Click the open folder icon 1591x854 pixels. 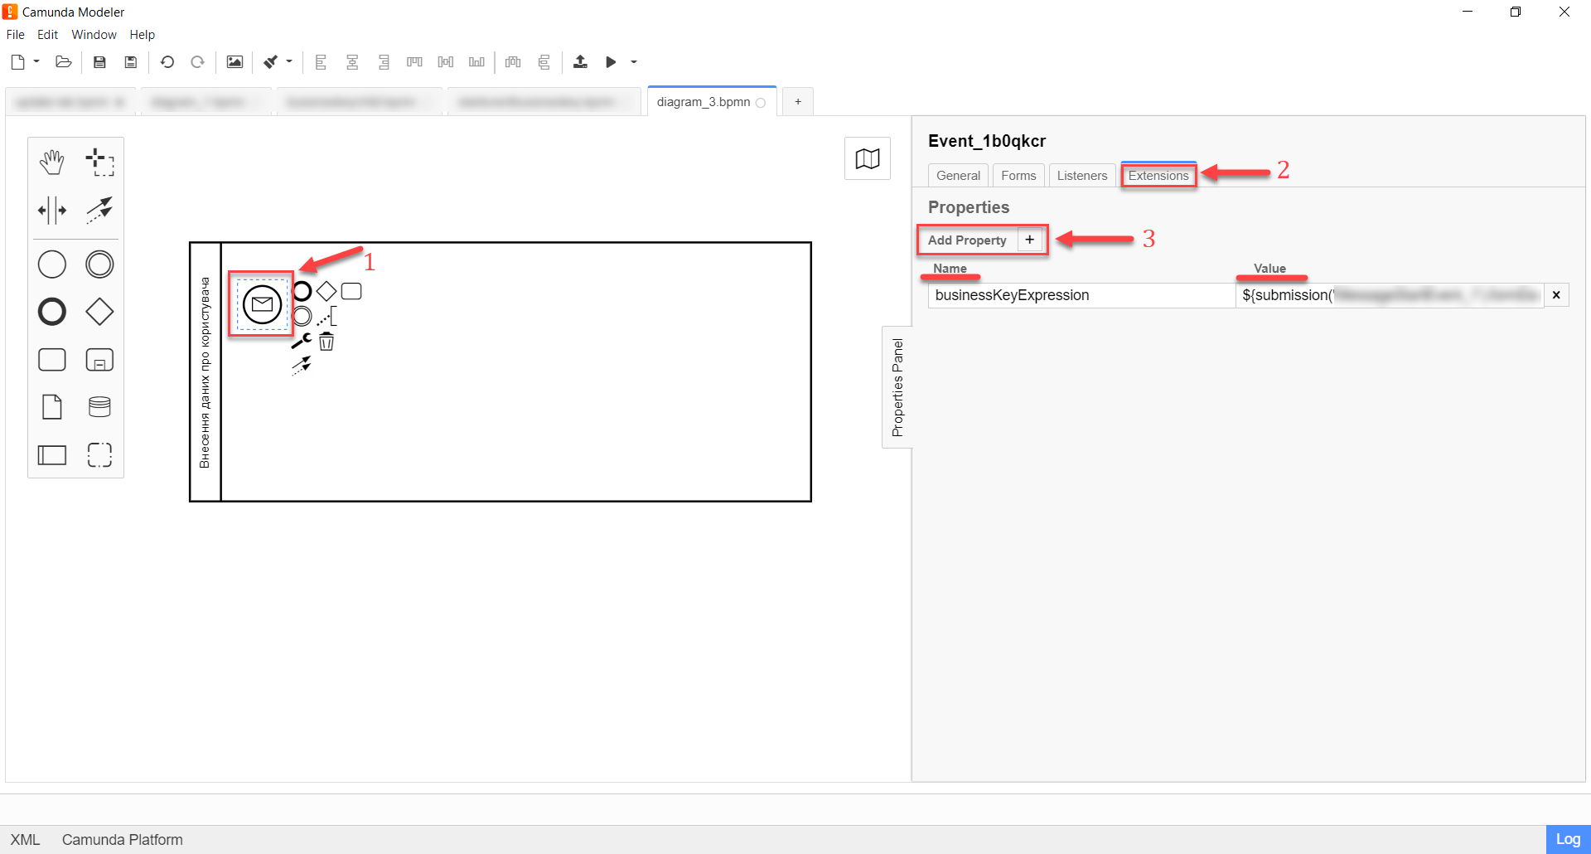pos(63,62)
